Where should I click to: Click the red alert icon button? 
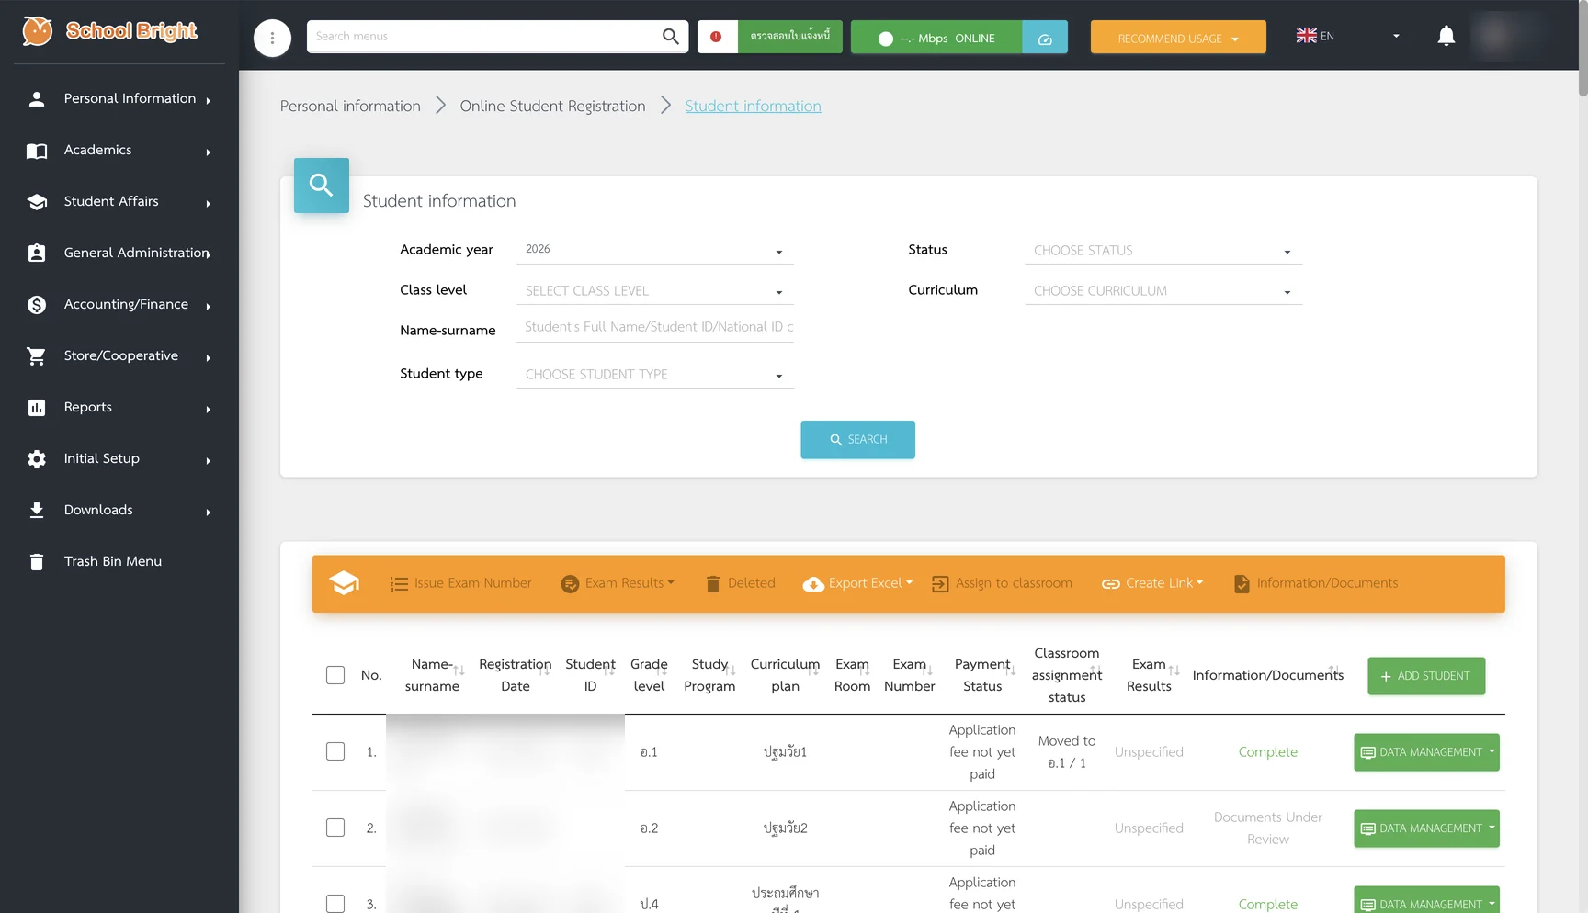716,37
